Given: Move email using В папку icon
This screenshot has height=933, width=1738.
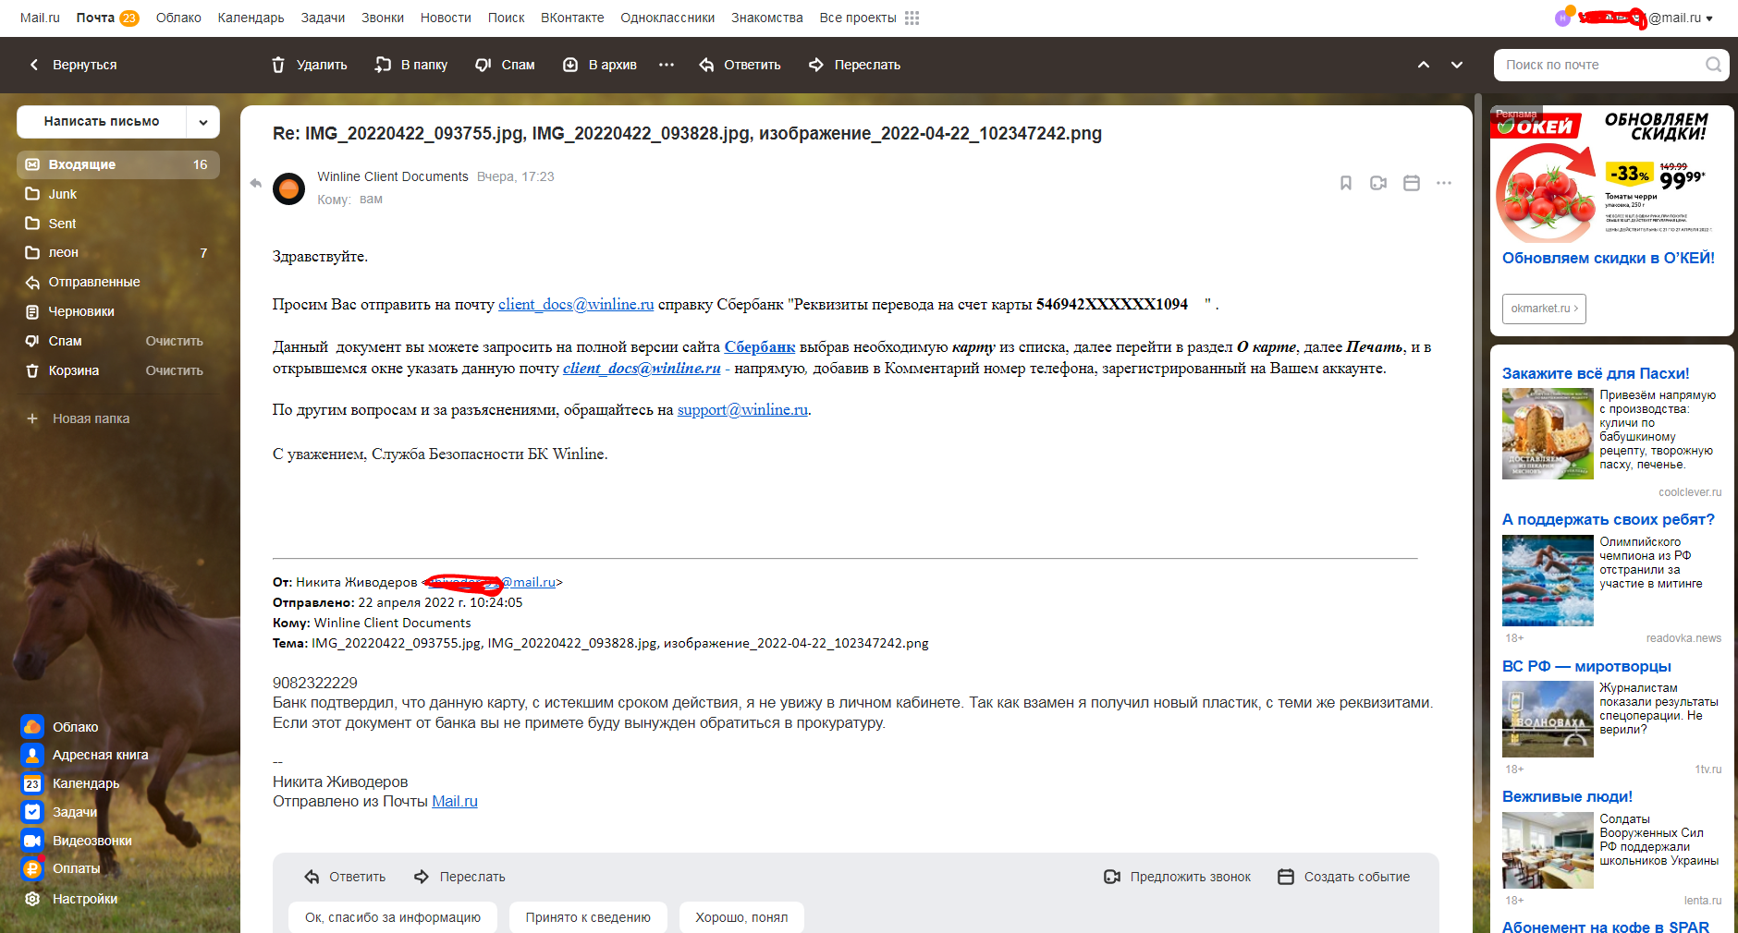Looking at the screenshot, I should point(383,65).
